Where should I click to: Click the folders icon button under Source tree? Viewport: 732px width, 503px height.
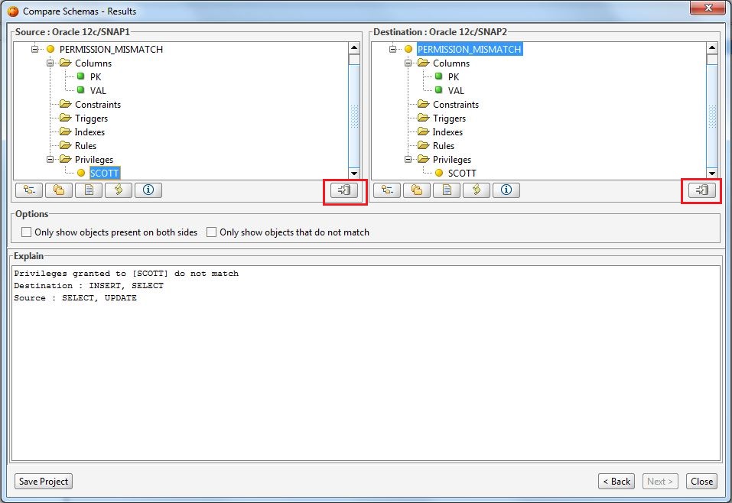pyautogui.click(x=59, y=190)
